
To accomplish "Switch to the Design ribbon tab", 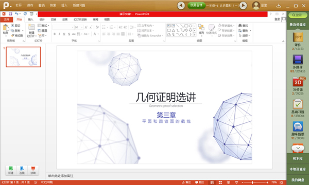I will [42, 20].
